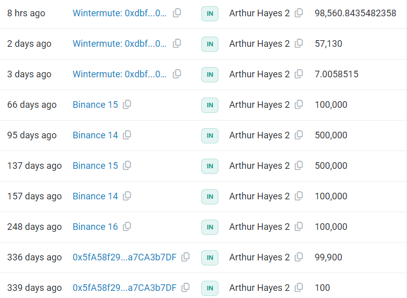Select 100,000 amount in 66 days ago row
This screenshot has width=407, height=298.
pyautogui.click(x=331, y=104)
